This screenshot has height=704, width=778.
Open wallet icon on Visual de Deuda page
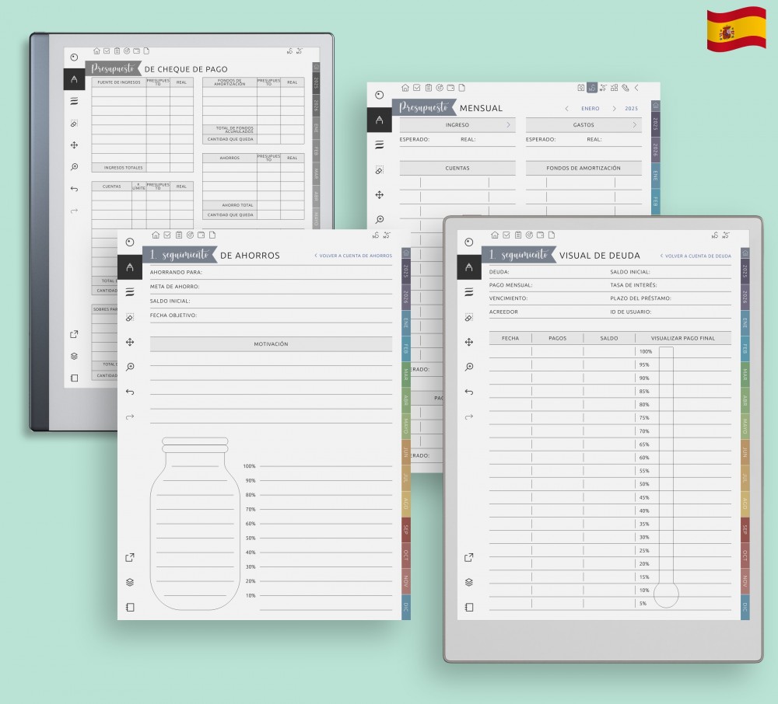click(x=541, y=235)
